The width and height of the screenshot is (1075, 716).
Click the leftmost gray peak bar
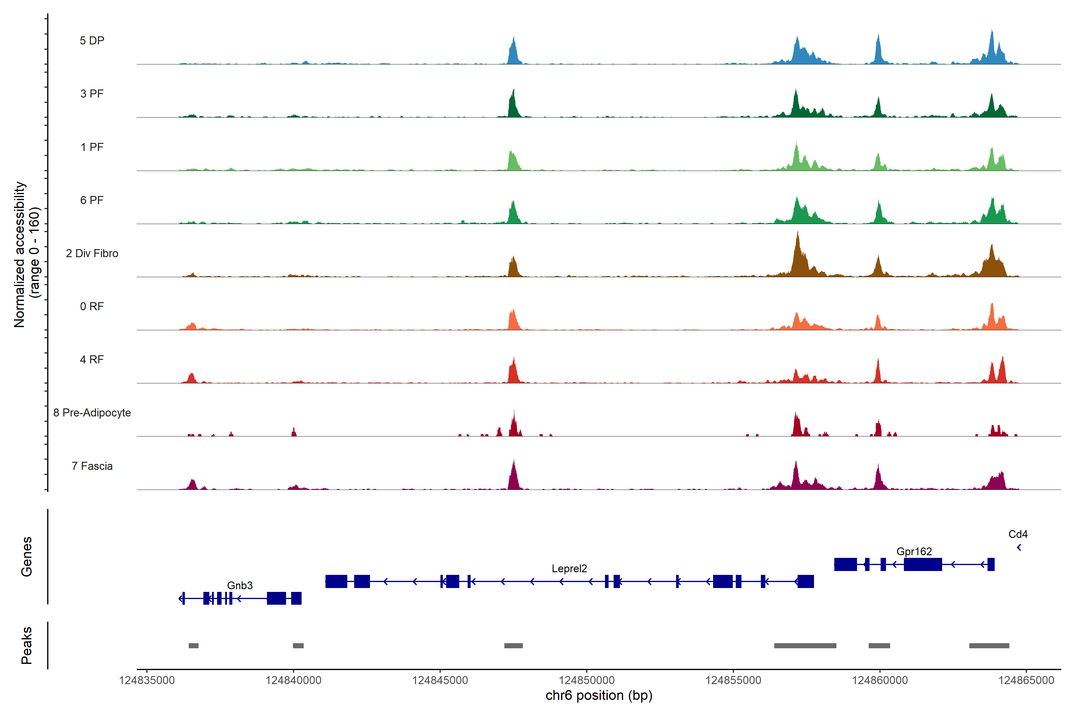(x=193, y=646)
